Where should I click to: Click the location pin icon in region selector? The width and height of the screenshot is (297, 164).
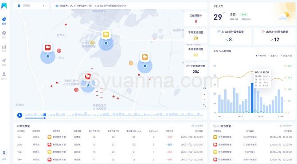click(19, 6)
